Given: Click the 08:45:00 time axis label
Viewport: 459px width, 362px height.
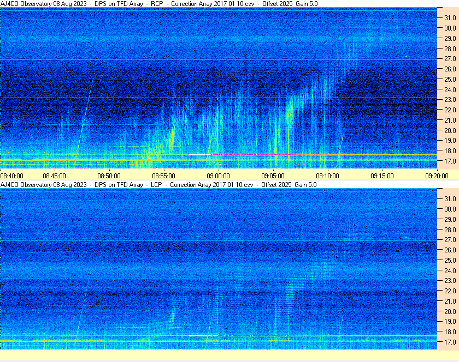Looking at the screenshot, I should coord(55,176).
